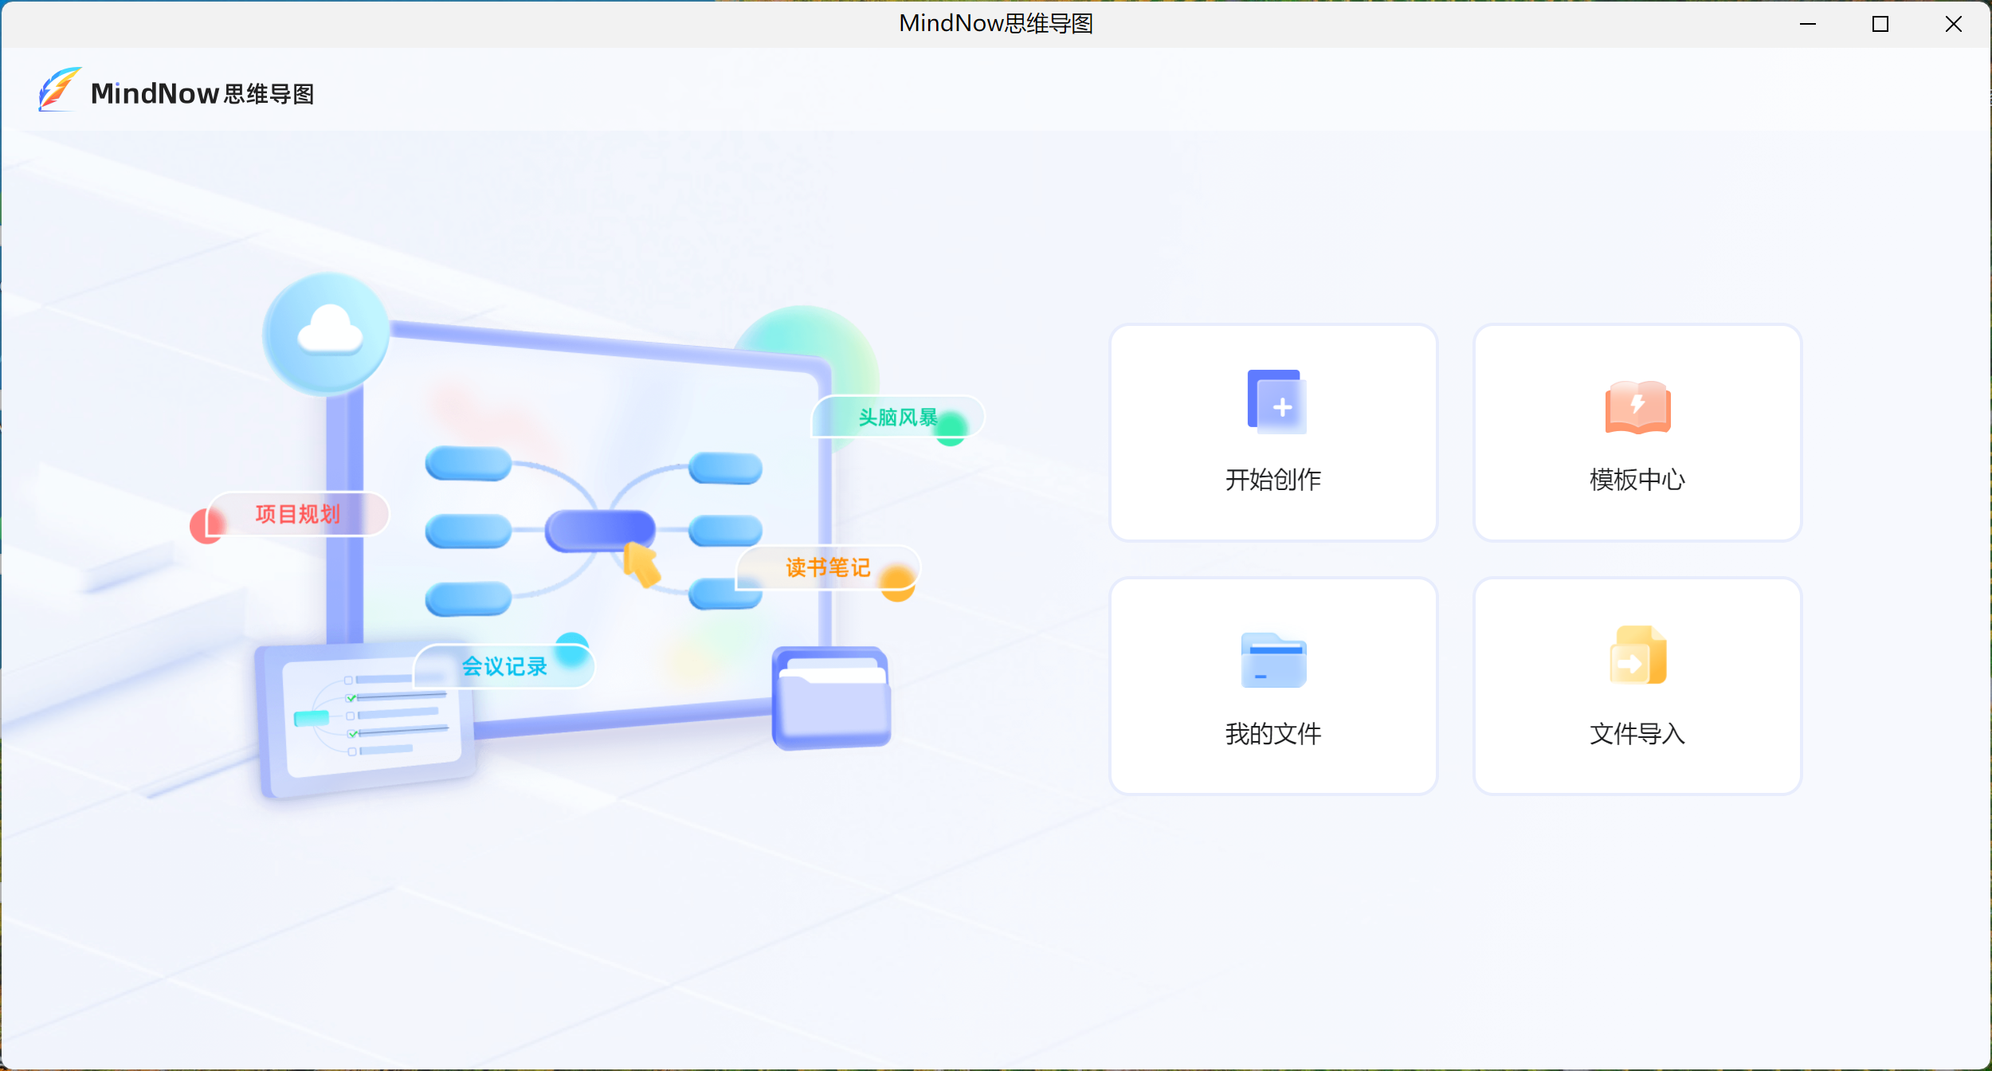Click the cloud icon in the illustration
Viewport: 1992px width, 1071px height.
pos(329,332)
